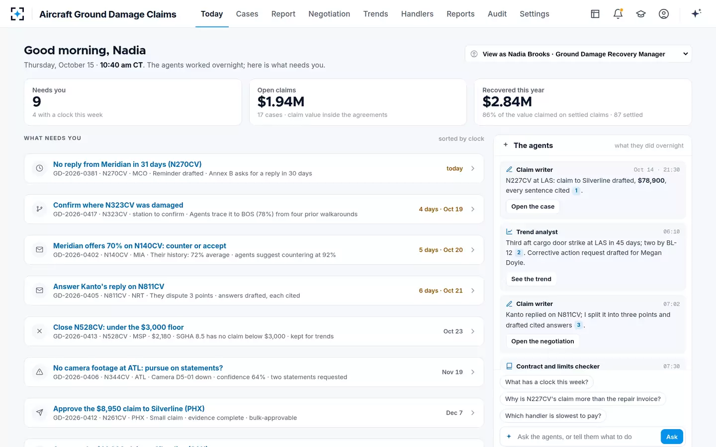Viewport: 716px width, 447px height.
Task: Click citation badge 1 in the 21:30 Claim writer entry
Action: (x=576, y=191)
